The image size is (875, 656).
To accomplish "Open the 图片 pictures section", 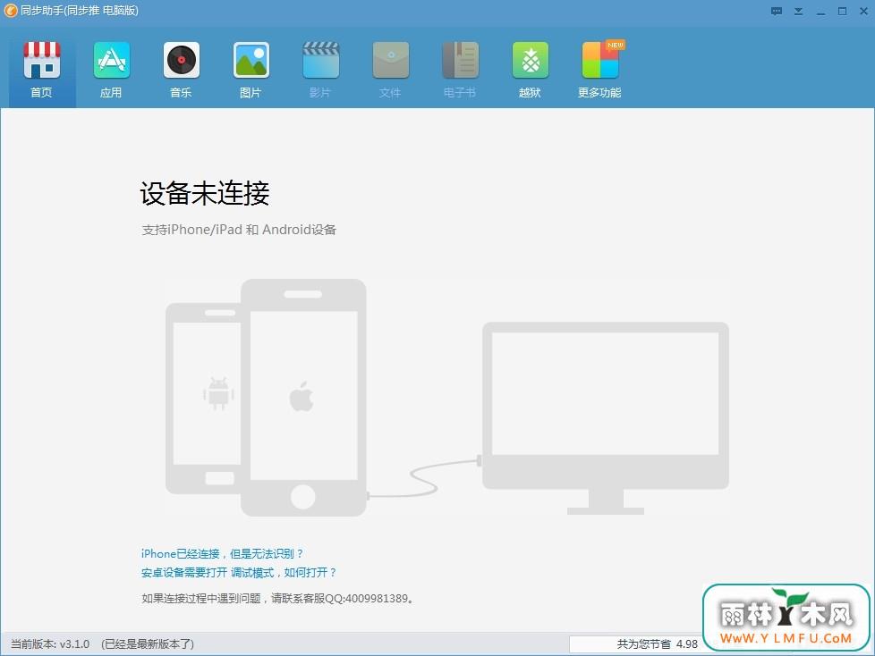I will pyautogui.click(x=251, y=70).
